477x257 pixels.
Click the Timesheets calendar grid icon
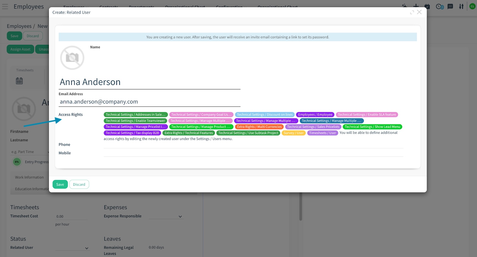[19, 81]
